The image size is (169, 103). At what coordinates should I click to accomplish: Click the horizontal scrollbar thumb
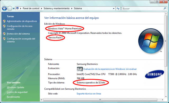(x=100, y=100)
